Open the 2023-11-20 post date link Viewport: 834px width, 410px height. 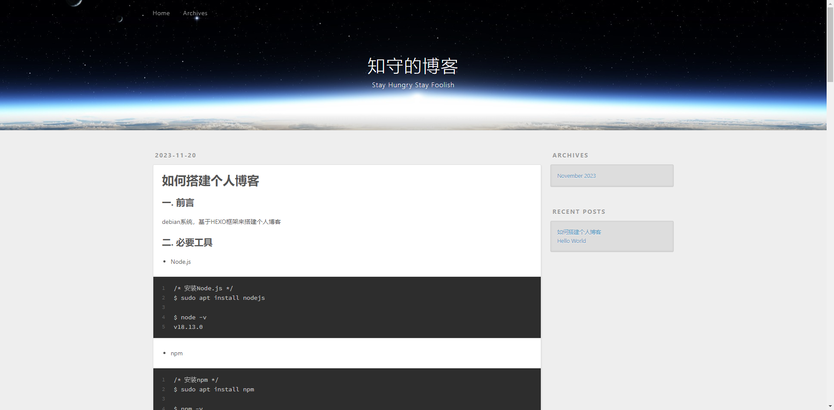coord(175,155)
